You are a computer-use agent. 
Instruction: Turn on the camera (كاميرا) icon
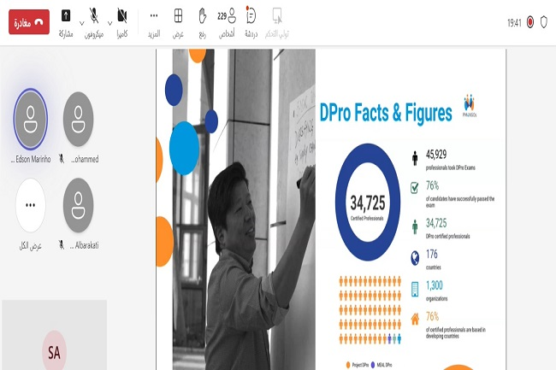(x=122, y=15)
